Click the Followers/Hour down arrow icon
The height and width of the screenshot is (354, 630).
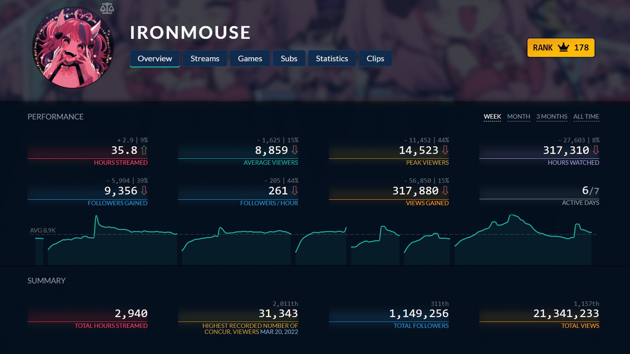[x=295, y=190]
